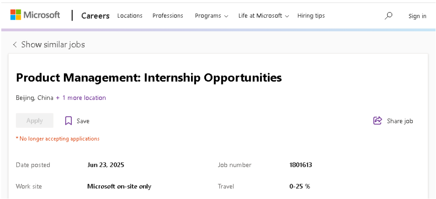The width and height of the screenshot is (436, 199).
Task: Click the Save button label
Action: coord(83,121)
